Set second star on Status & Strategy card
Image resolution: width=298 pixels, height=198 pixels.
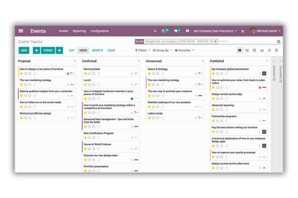[x=153, y=74]
